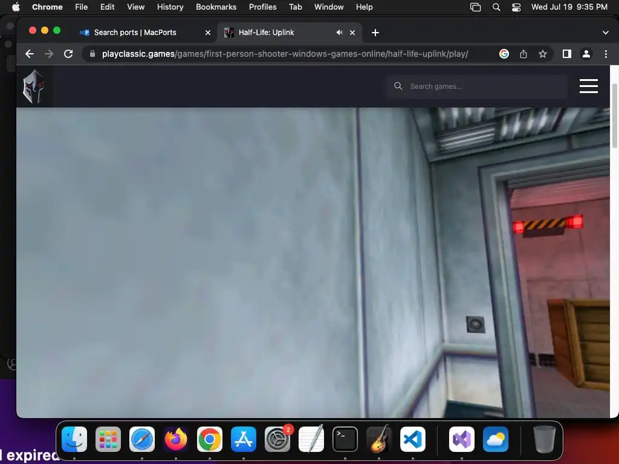Click the Google icon in the address bar
The height and width of the screenshot is (464, 619).
[504, 54]
